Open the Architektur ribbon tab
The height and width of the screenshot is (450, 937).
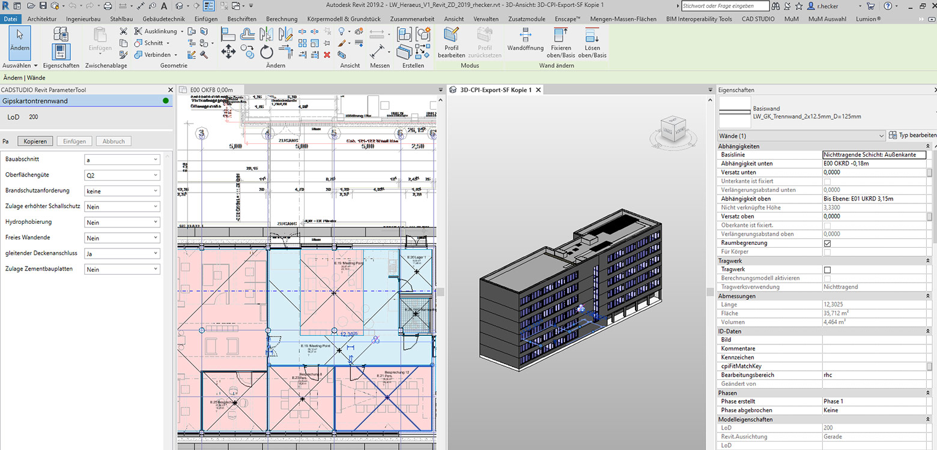pyautogui.click(x=42, y=19)
